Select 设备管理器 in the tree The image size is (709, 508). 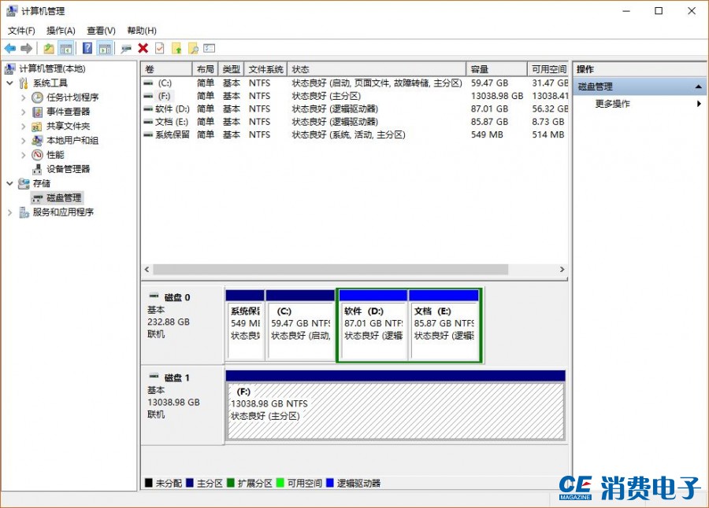click(69, 169)
